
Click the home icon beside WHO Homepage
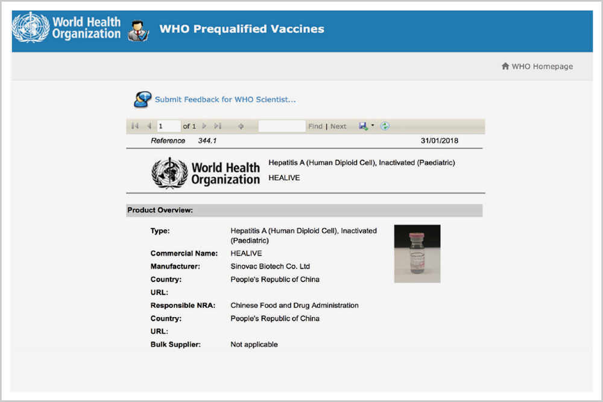[505, 66]
